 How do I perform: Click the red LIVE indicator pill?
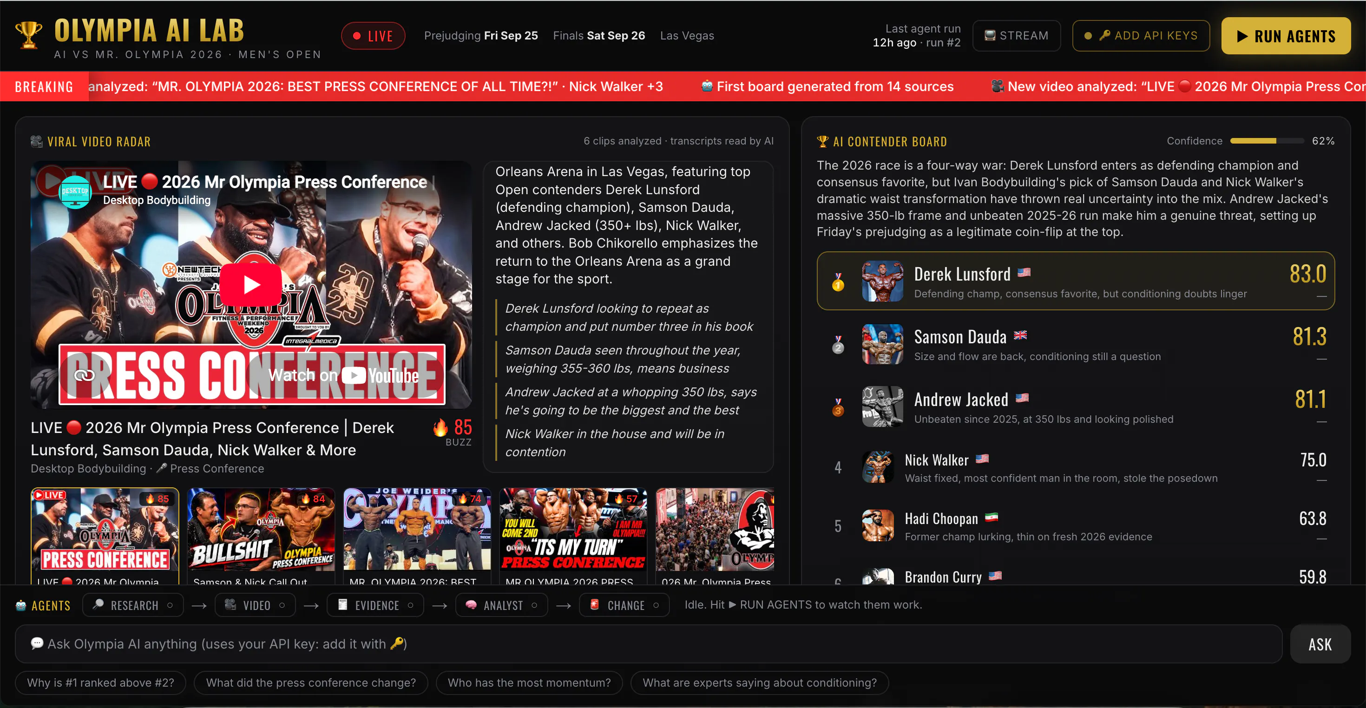[373, 35]
